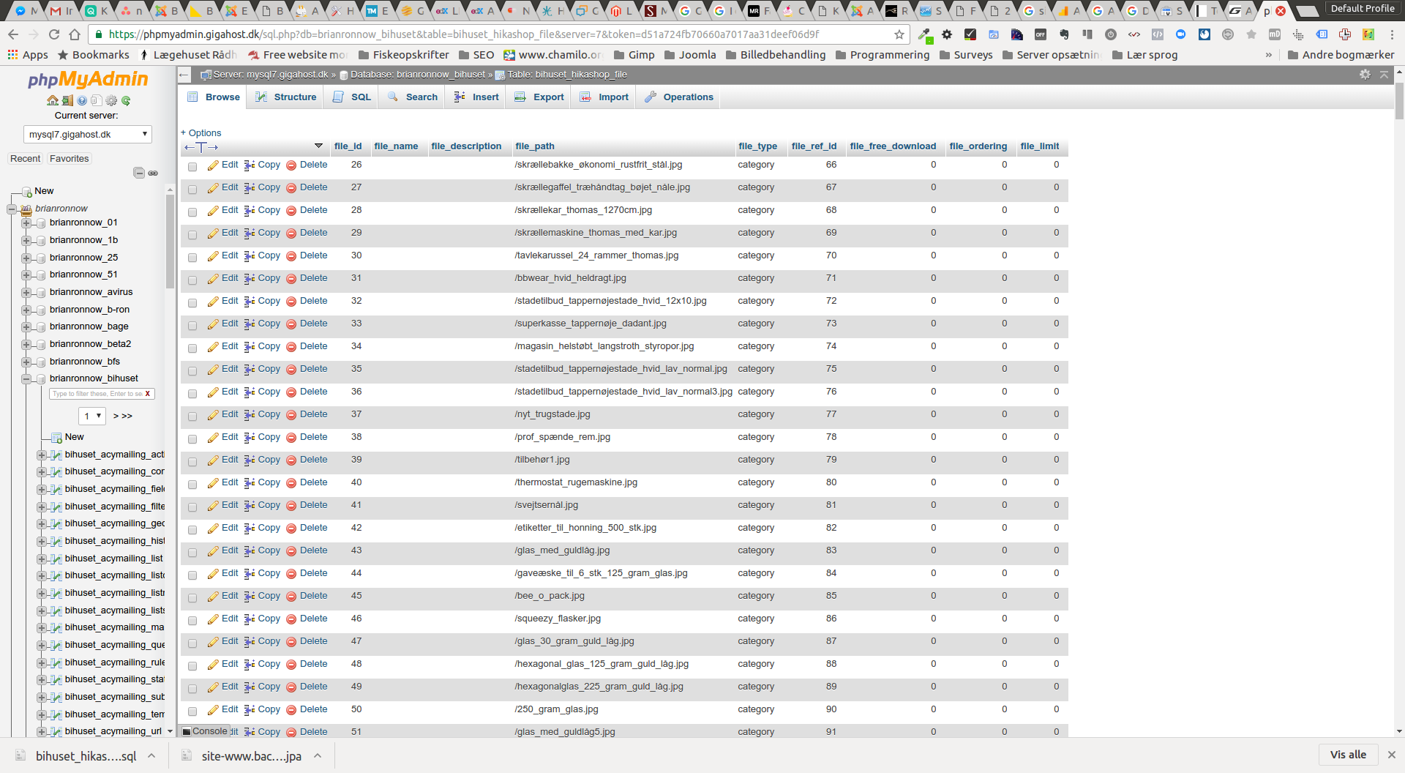The height and width of the screenshot is (773, 1405).
Task: Click the log out door icon
Action: (67, 100)
